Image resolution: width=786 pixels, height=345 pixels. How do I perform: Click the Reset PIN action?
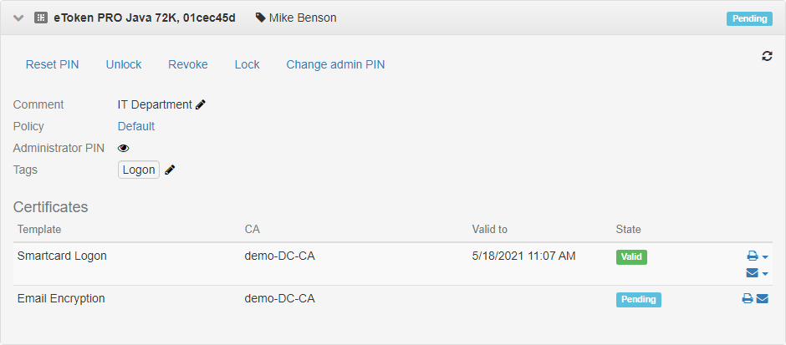(52, 64)
